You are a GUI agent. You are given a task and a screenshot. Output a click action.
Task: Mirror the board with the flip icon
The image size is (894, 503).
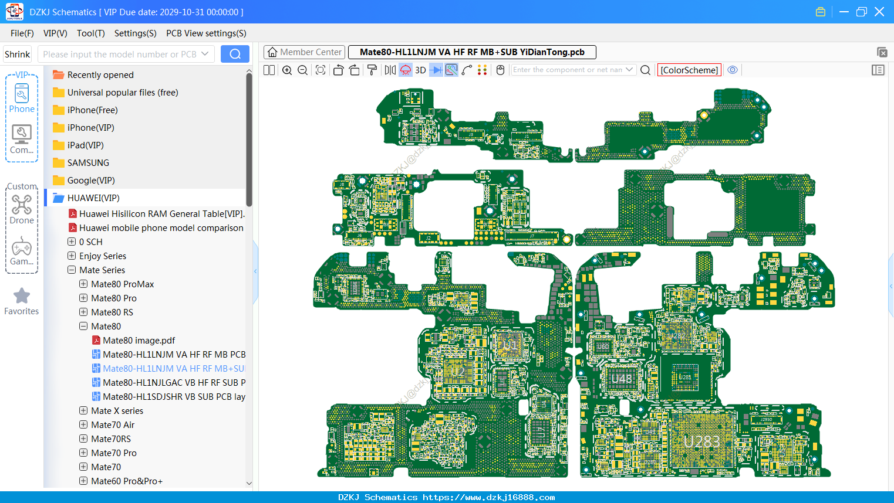click(390, 70)
